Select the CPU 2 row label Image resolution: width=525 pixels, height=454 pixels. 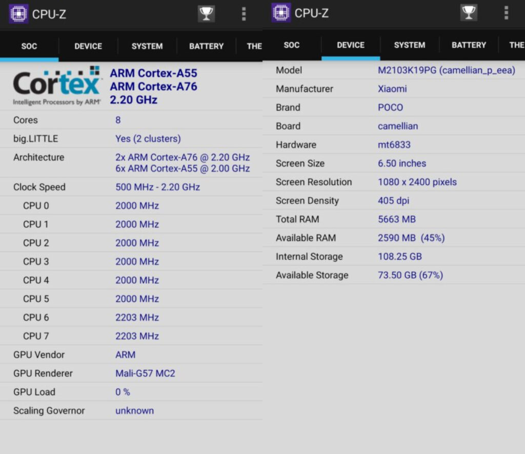point(36,243)
